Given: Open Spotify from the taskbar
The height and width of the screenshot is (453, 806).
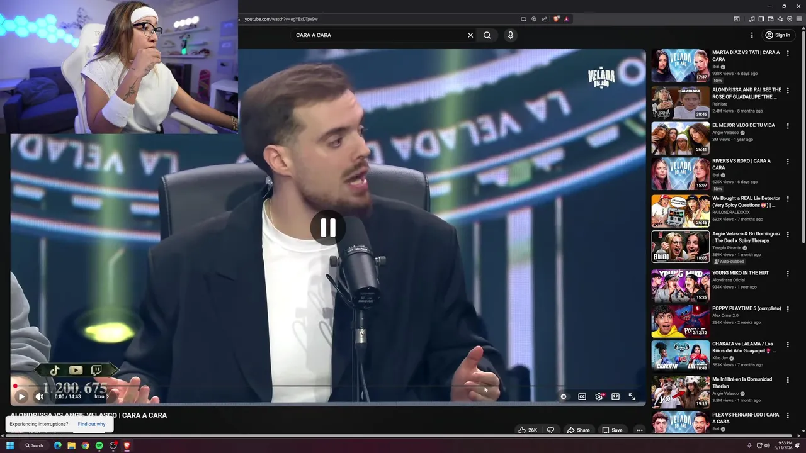Looking at the screenshot, I should [x=99, y=445].
